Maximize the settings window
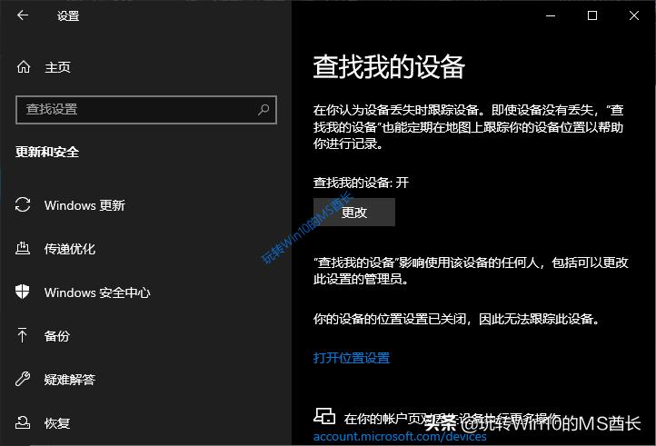 click(x=592, y=16)
